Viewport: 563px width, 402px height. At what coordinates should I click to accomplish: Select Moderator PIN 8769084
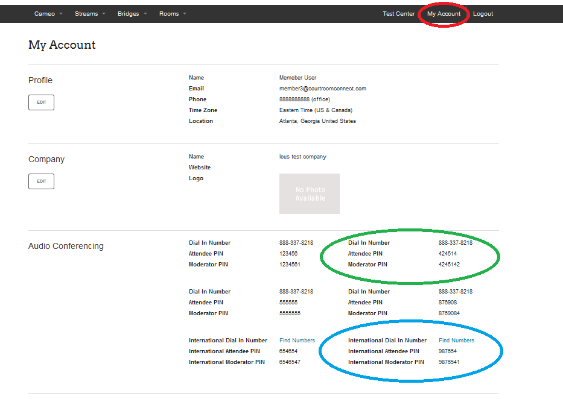click(449, 313)
